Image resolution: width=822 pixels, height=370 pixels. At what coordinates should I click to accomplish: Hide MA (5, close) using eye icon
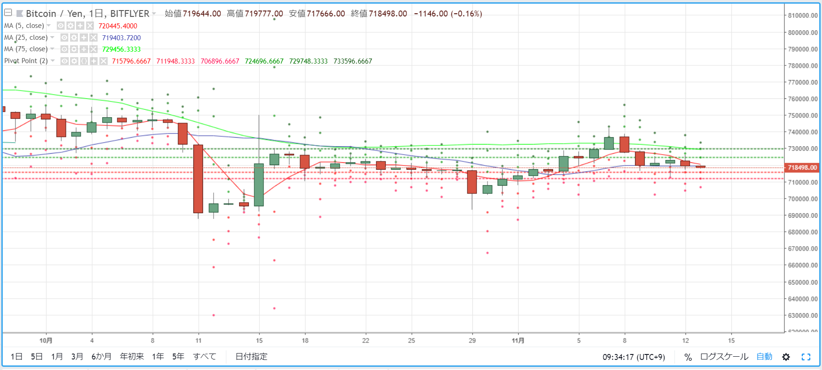point(60,26)
